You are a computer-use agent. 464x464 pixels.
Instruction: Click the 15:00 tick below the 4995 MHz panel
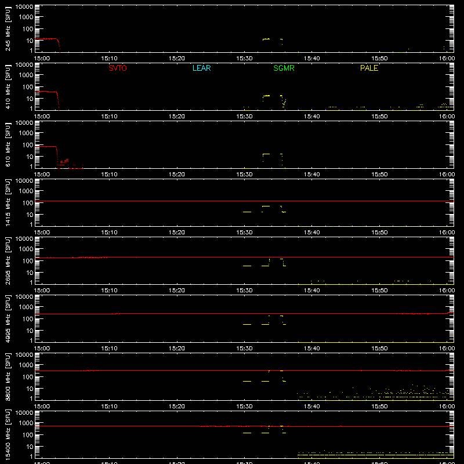42,349
